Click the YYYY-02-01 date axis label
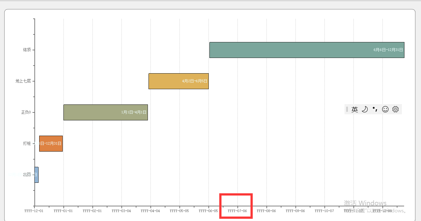This screenshot has width=421, height=221. (92, 211)
